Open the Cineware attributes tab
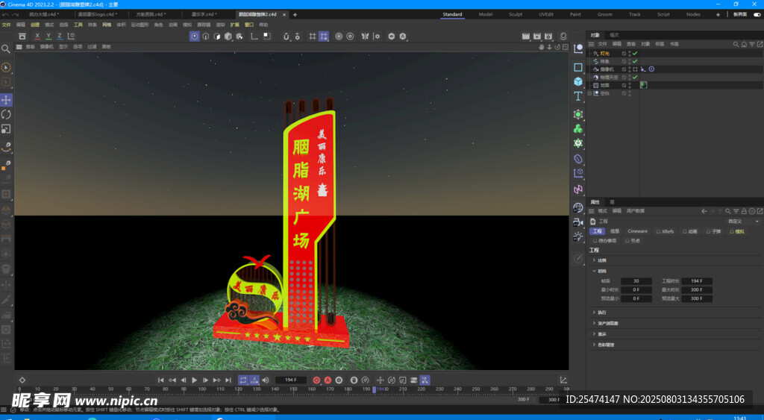This screenshot has width=764, height=420. point(638,231)
